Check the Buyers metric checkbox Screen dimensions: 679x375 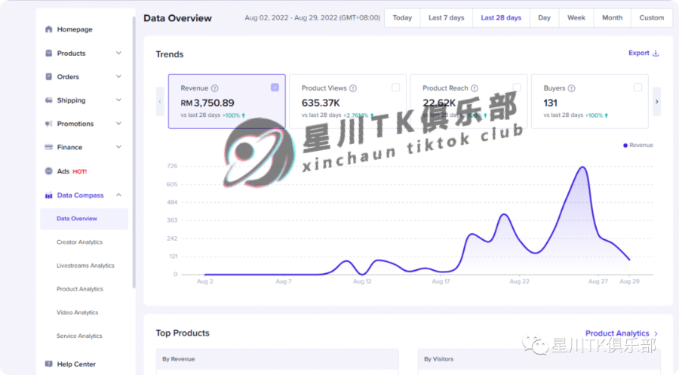[x=638, y=88]
